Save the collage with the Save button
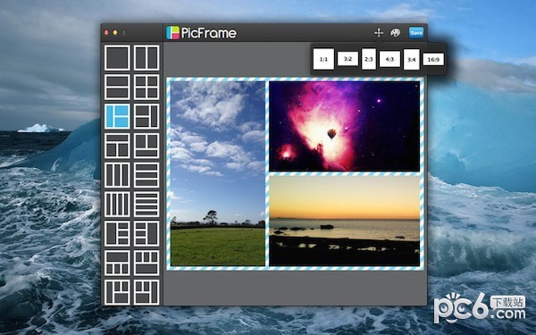 click(416, 32)
